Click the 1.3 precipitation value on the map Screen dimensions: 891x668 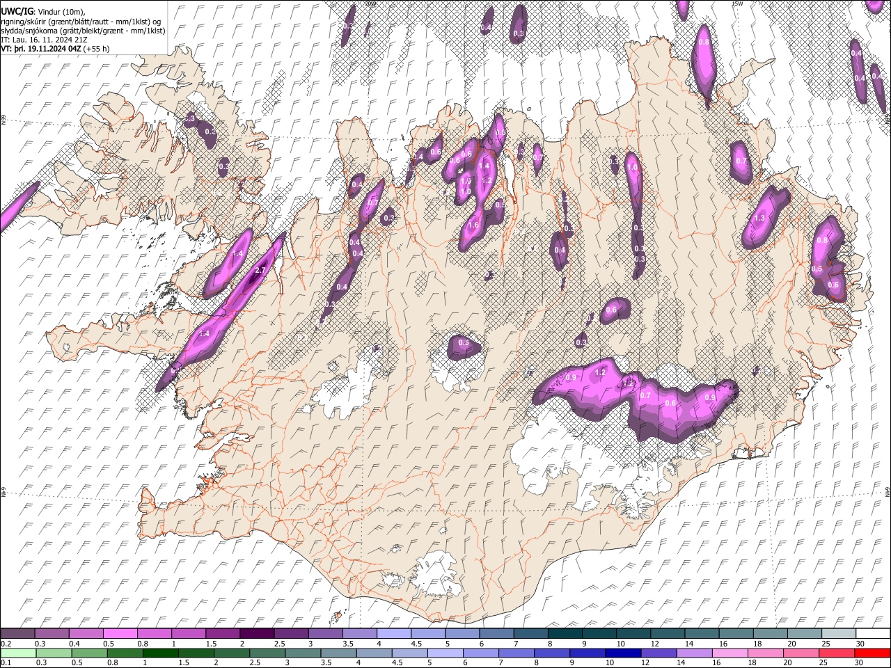[759, 218]
